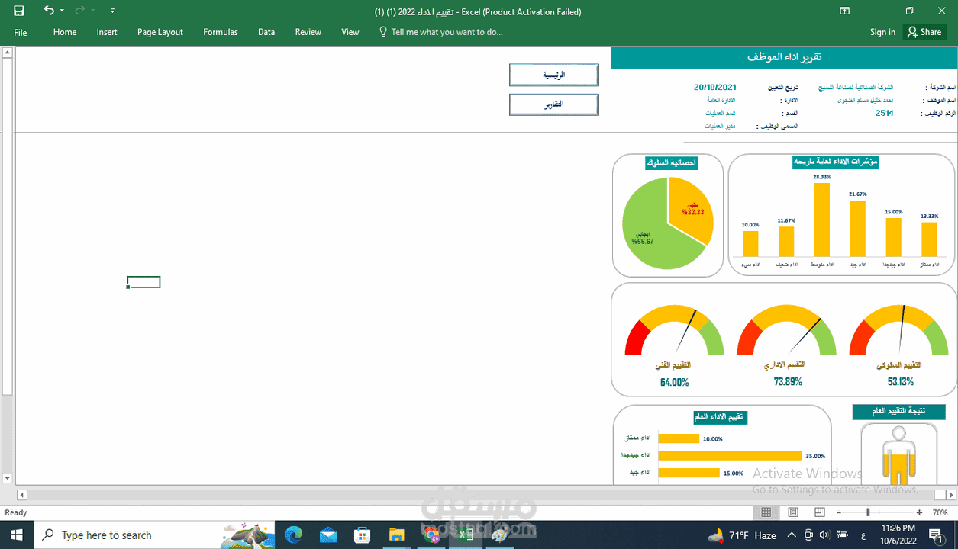Click horizontal scrollbar left arrow
The image size is (958, 549).
(x=21, y=495)
